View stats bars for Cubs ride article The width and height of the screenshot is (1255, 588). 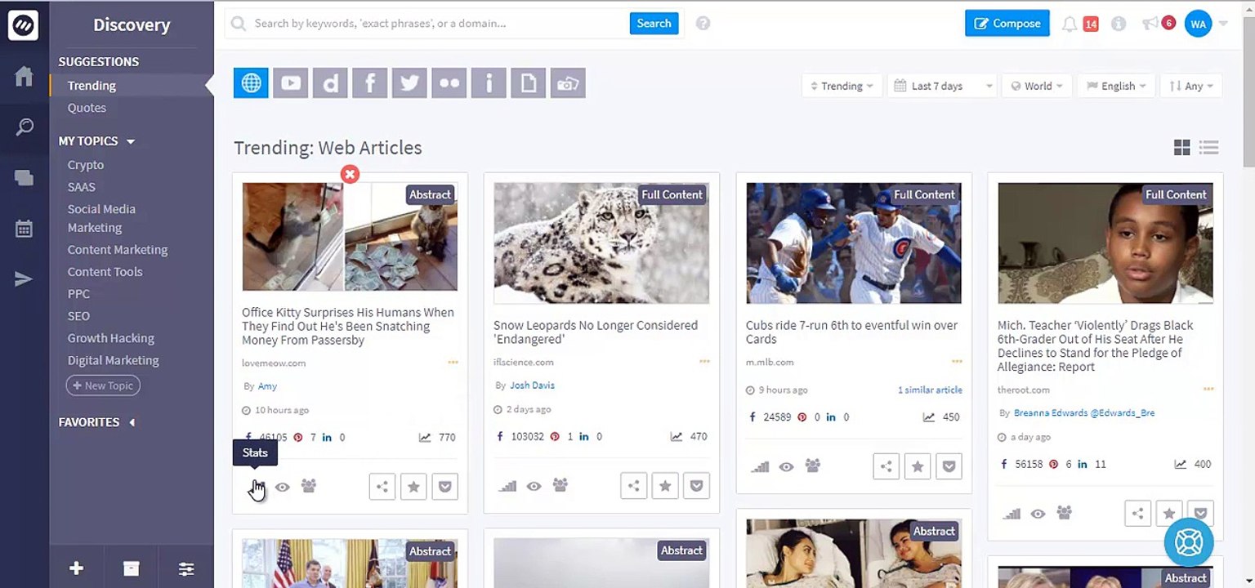pos(760,466)
